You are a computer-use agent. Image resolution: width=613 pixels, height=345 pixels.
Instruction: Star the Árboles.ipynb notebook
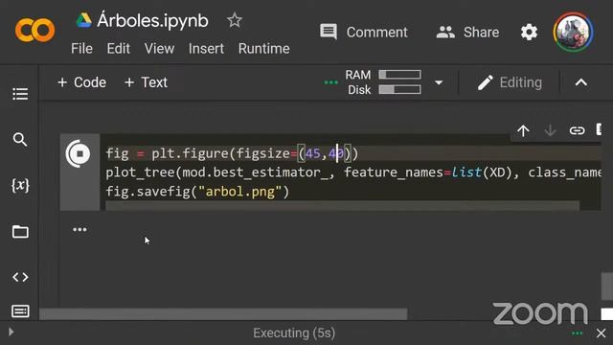(235, 20)
